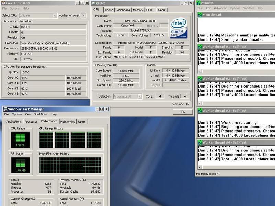Image resolution: width=275 pixels, height=206 pixels.
Task: Switch to the Memory tab in CPU-Z
Action: 138,10
